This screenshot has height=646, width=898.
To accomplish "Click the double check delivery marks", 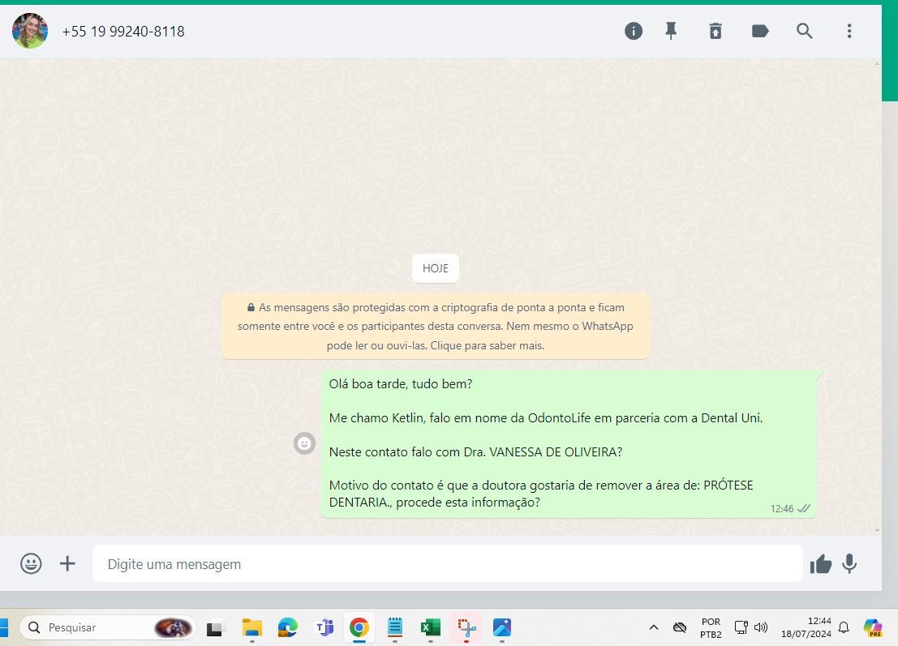I will tap(804, 509).
